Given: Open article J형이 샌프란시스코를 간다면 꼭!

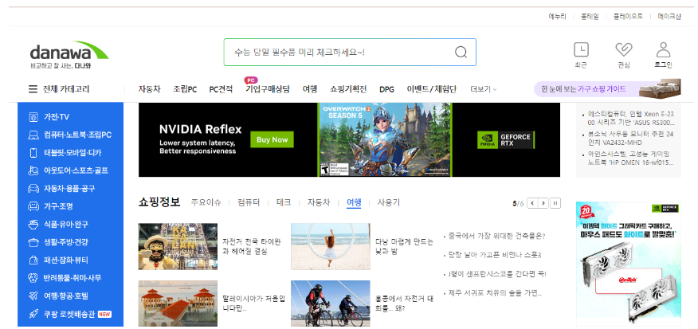Looking at the screenshot, I should pos(497,274).
